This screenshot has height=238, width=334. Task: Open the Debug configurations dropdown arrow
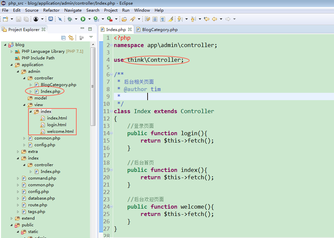coord(76,19)
